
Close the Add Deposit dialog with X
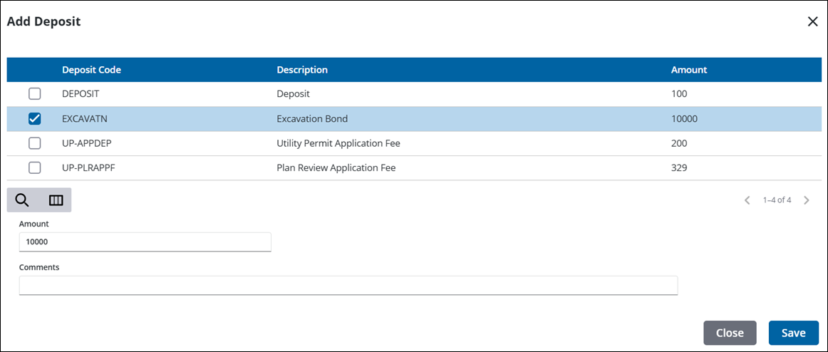tap(812, 21)
